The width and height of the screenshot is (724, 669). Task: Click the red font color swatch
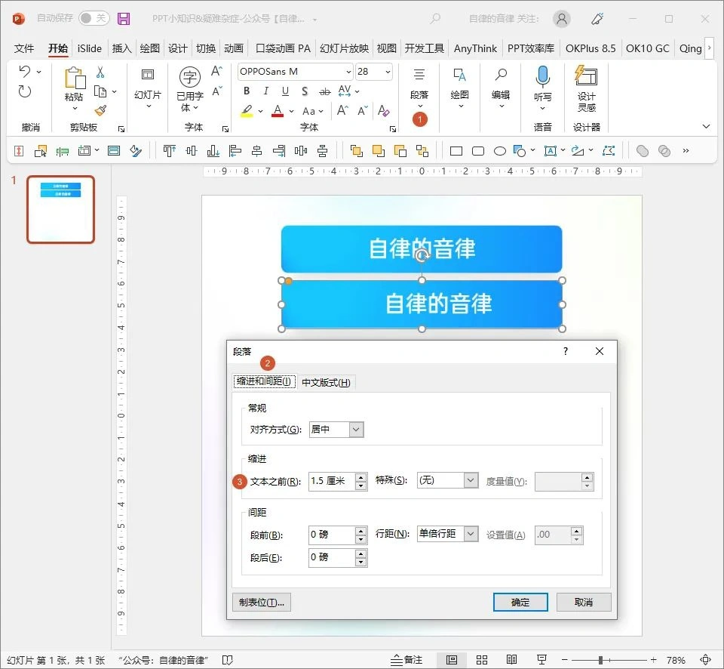pyautogui.click(x=278, y=111)
